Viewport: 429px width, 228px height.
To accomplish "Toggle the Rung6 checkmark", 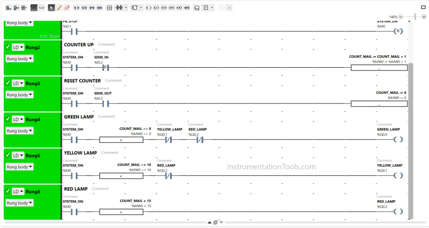I will 7,191.
